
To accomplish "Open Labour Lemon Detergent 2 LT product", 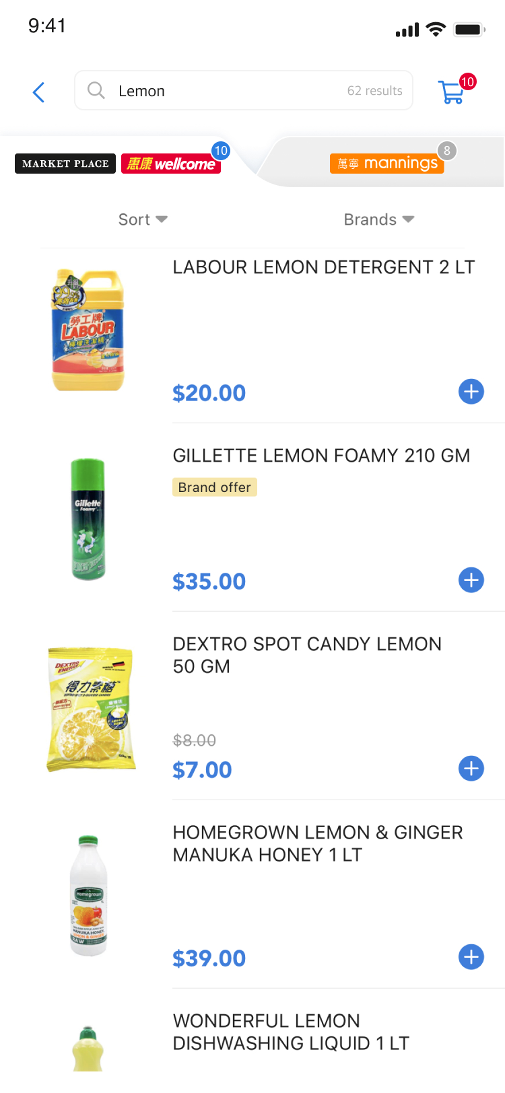I will click(x=323, y=267).
